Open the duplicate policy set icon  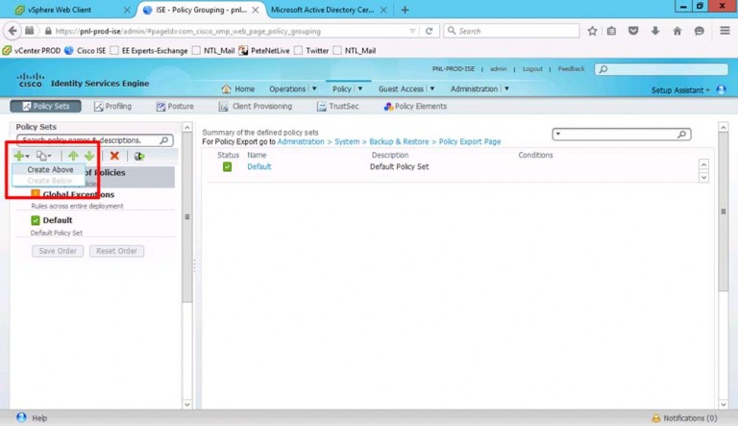click(42, 156)
